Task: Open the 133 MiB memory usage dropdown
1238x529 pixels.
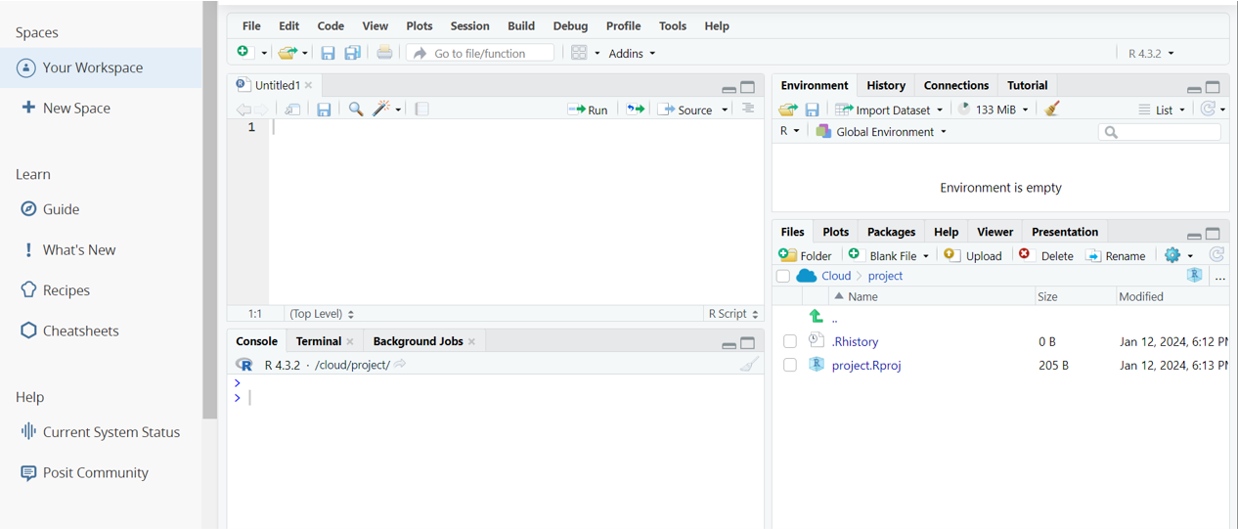Action: [x=993, y=110]
